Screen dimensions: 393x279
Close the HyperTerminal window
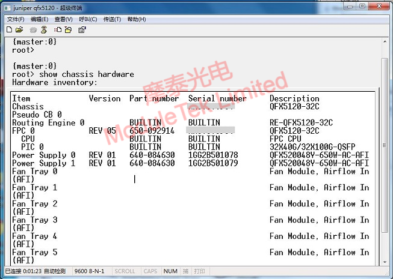380,6
